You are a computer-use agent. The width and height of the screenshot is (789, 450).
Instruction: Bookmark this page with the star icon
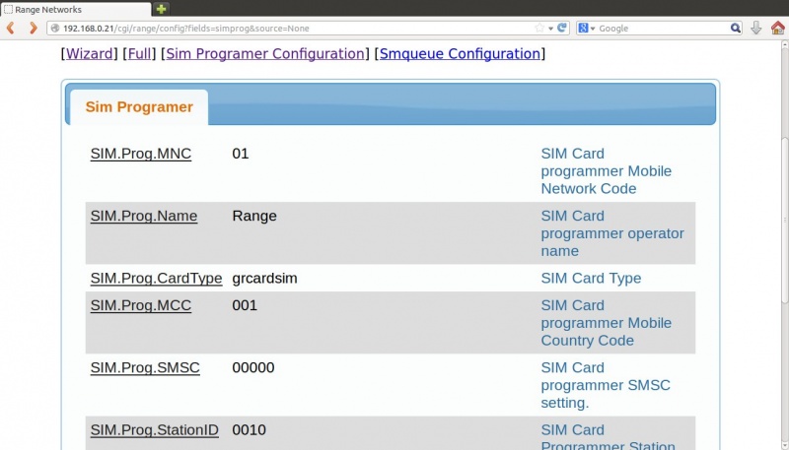click(538, 29)
